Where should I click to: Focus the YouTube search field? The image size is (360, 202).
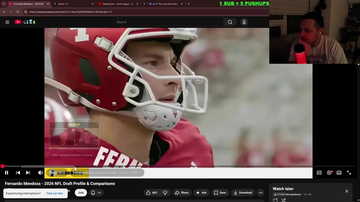[x=168, y=22]
